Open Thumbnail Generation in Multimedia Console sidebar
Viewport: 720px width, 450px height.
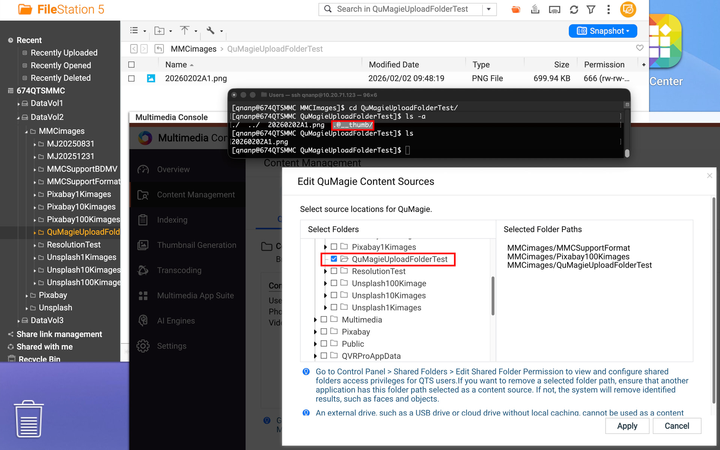tap(196, 245)
